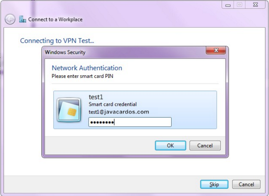Click the smart card PIN field
Viewport: 269px width, 196px height.
coord(130,122)
